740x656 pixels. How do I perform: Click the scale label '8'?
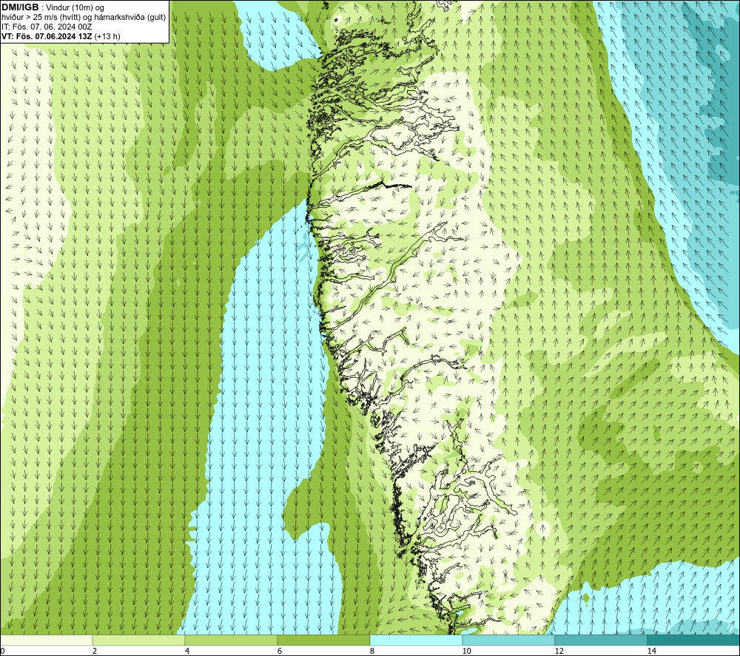[372, 652]
